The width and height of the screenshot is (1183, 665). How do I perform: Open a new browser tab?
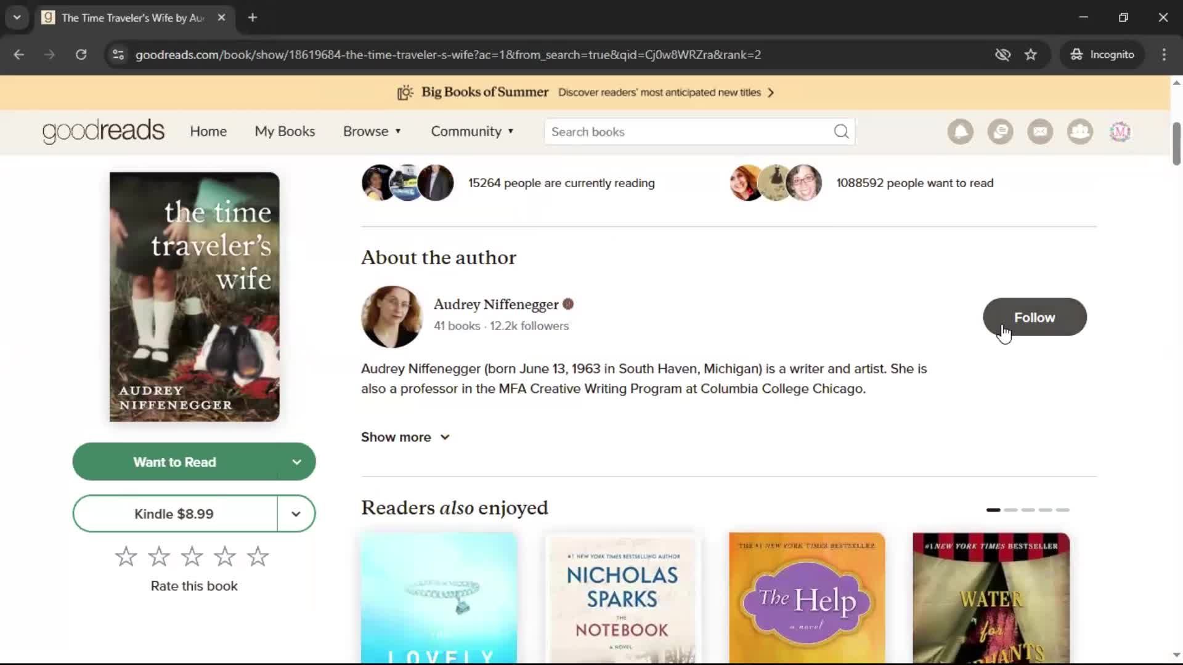point(253,18)
